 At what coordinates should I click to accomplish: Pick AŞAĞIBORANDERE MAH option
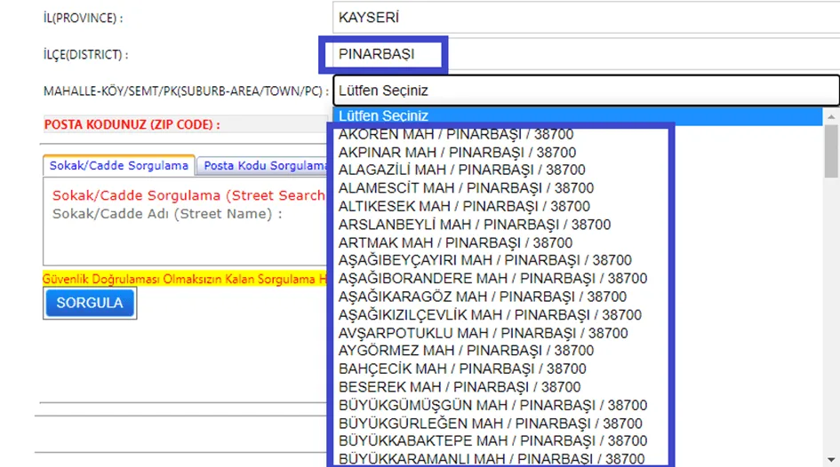[x=578, y=279]
